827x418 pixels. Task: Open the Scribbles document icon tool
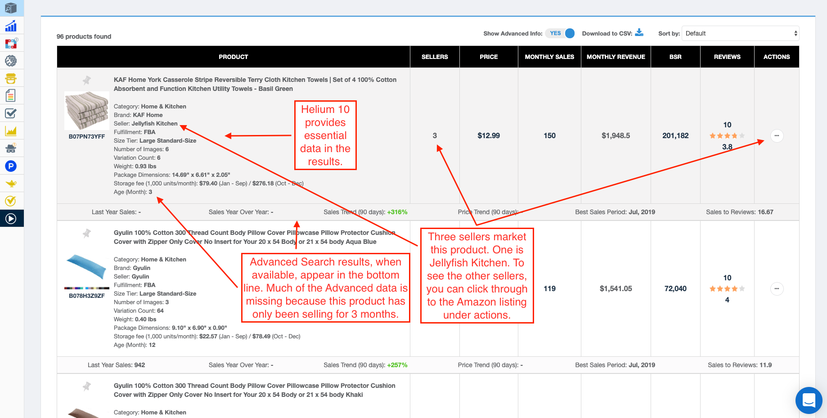pos(11,95)
